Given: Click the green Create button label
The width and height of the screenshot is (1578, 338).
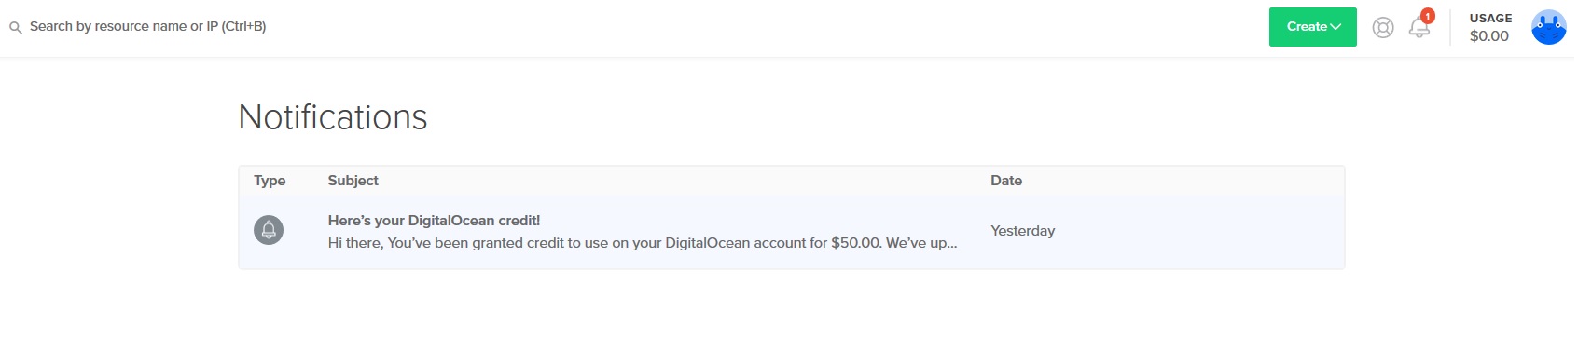Looking at the screenshot, I should [1306, 27].
